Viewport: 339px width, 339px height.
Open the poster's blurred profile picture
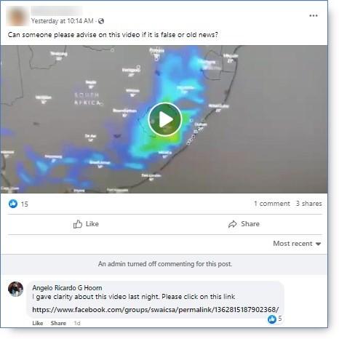(x=17, y=16)
